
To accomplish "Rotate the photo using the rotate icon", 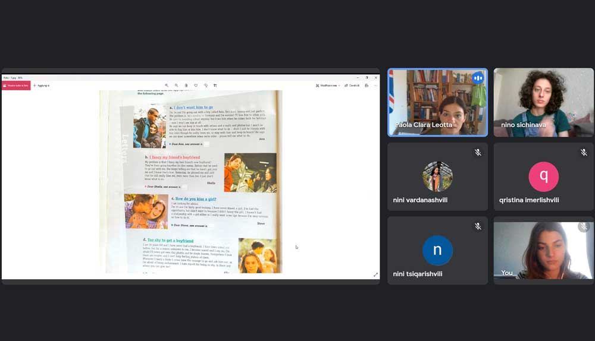I will pos(205,86).
